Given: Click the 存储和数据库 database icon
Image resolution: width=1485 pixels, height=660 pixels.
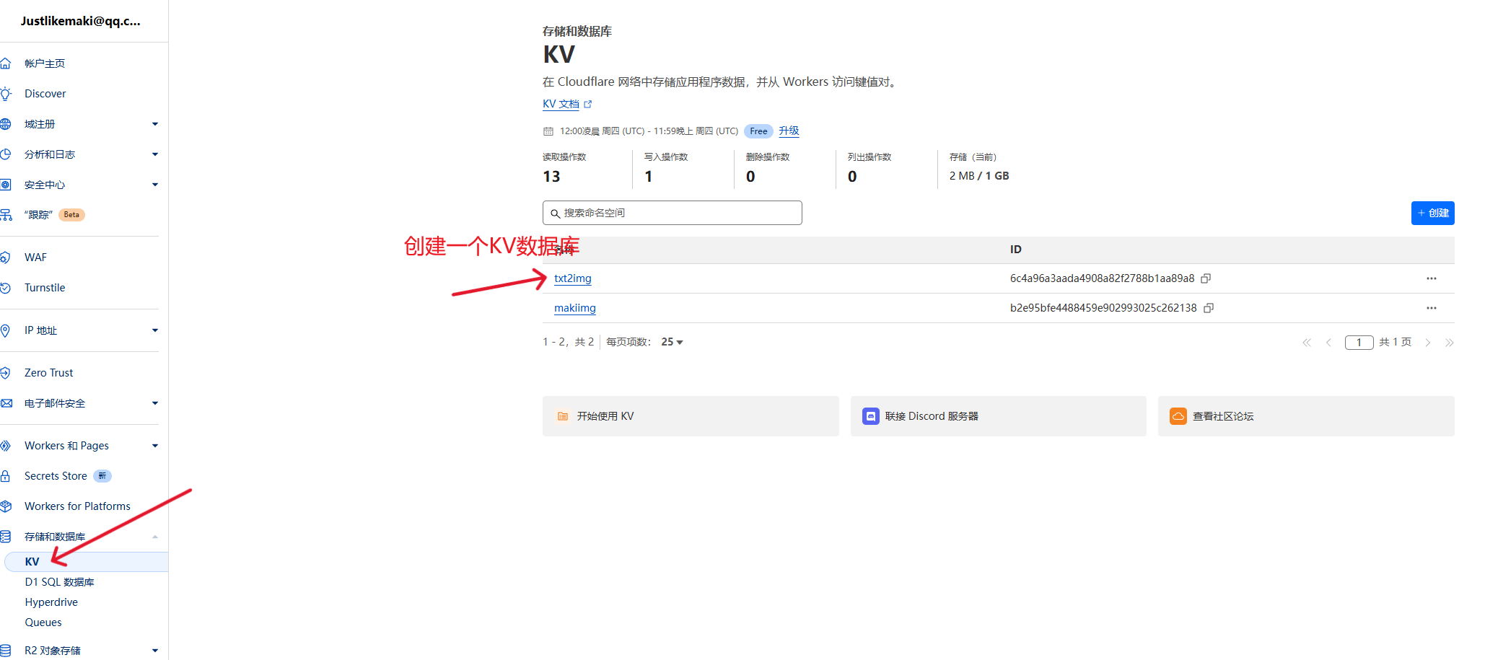Looking at the screenshot, I should [x=5, y=537].
